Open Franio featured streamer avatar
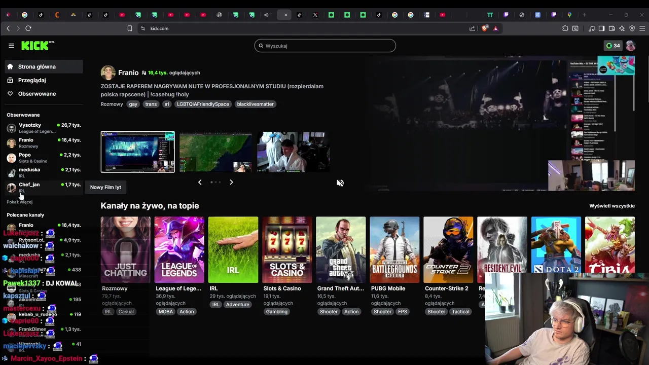The image size is (649, 365). (x=108, y=72)
